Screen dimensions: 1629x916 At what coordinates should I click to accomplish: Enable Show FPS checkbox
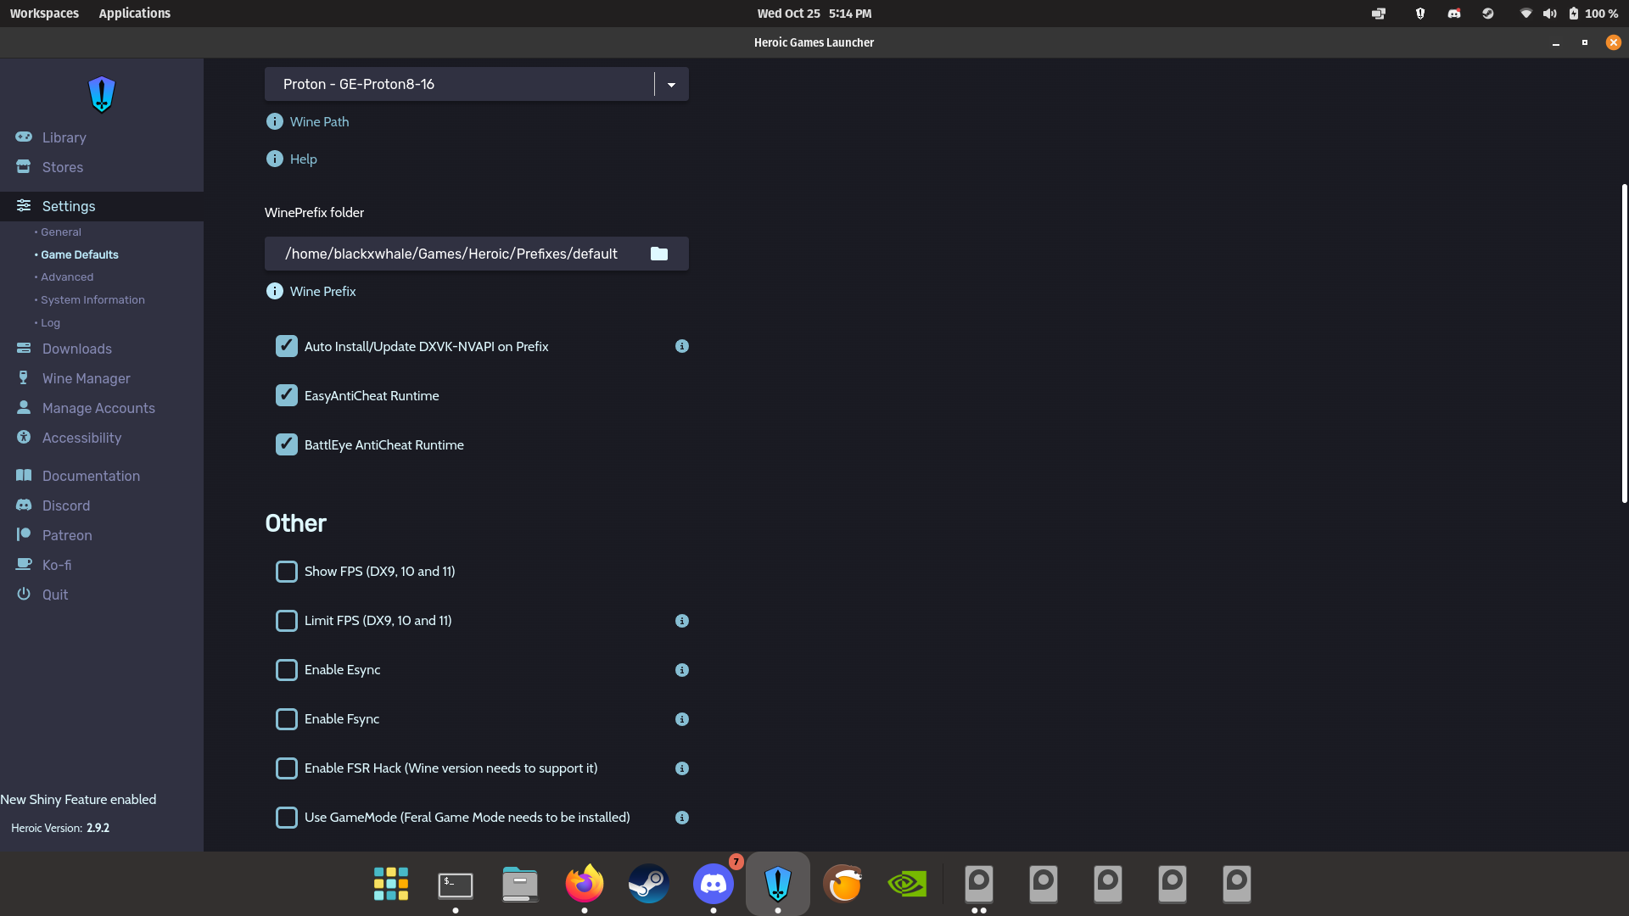pyautogui.click(x=287, y=572)
